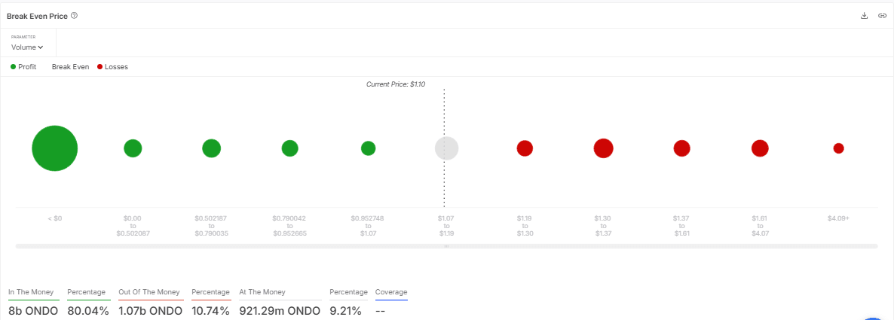
Task: Click the red bubble for $1.19 to $1.30
Action: [525, 148]
